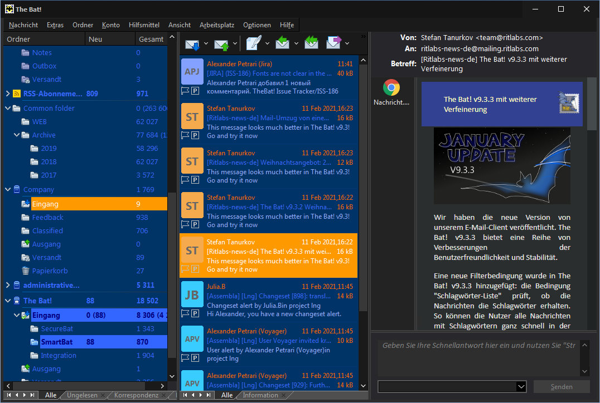
Task: Click the Bat stamp icon in message banner
Action: point(569,103)
